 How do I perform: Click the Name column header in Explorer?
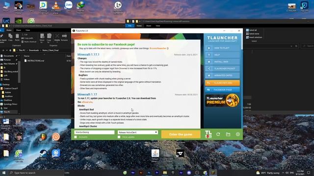click(26, 56)
